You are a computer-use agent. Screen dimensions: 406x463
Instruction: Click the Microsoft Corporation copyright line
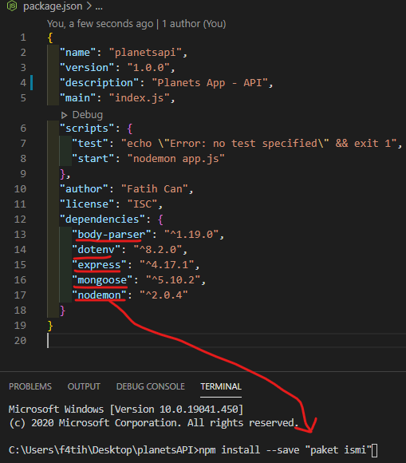click(x=153, y=423)
